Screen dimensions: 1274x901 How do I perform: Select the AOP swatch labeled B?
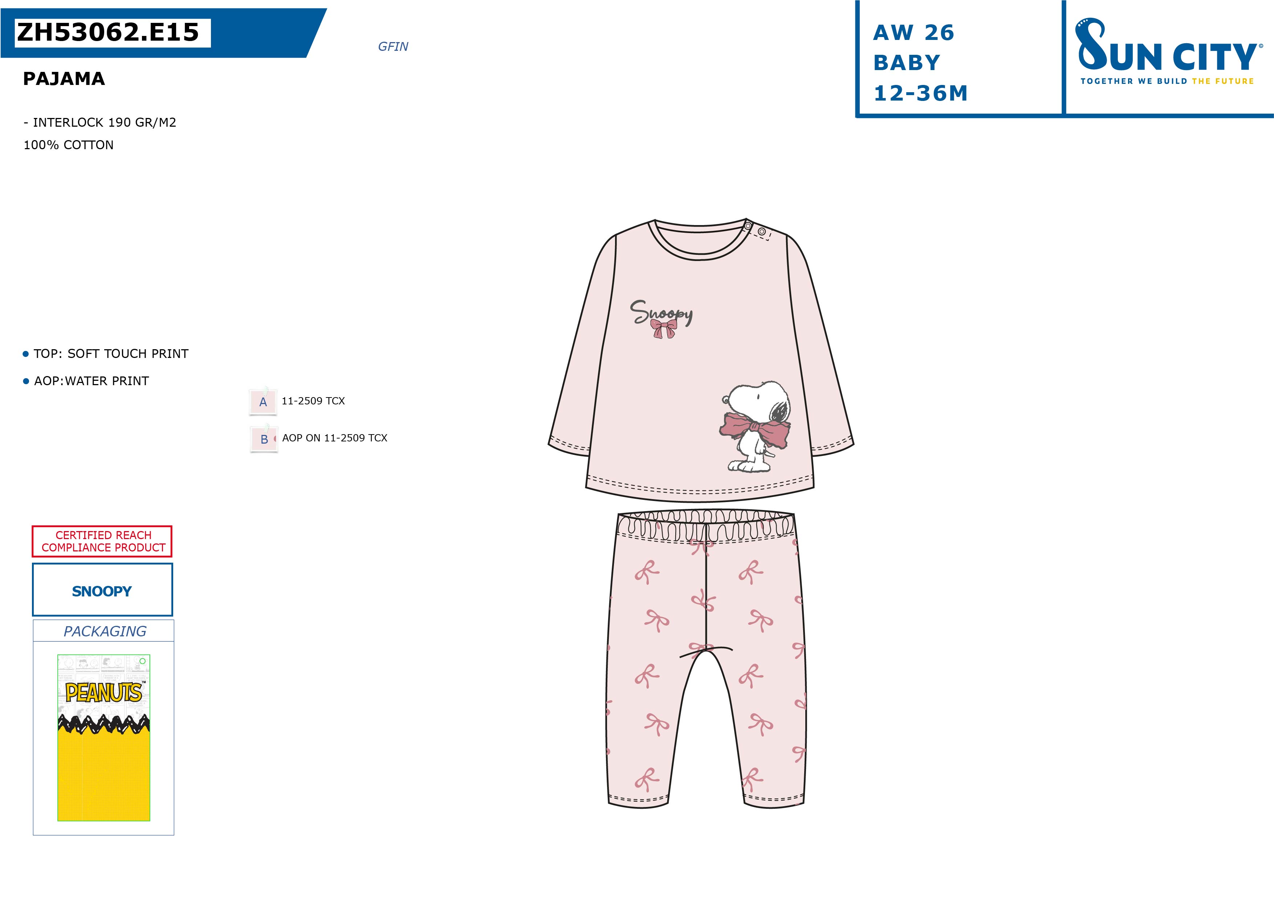[x=264, y=439]
